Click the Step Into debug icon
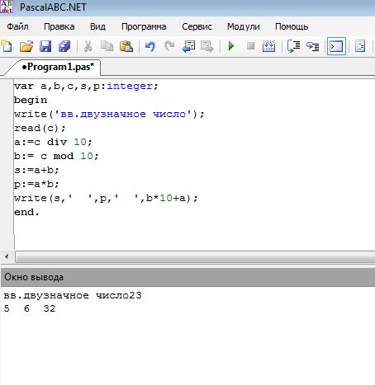 [x=313, y=46]
